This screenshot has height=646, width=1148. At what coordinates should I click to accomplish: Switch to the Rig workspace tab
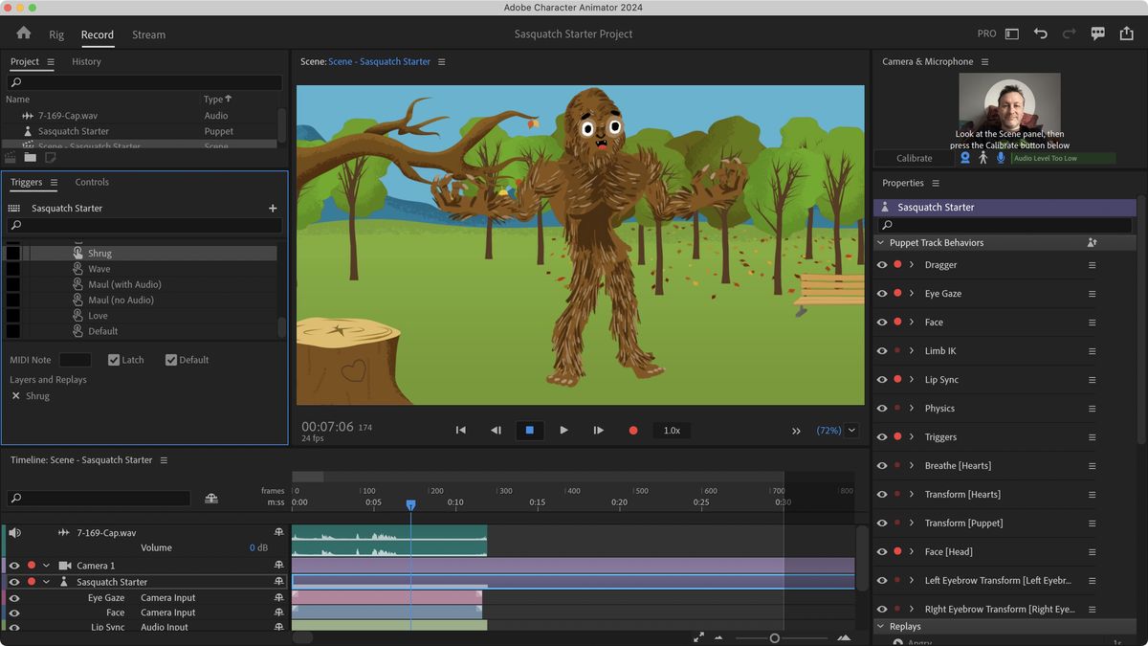point(55,34)
